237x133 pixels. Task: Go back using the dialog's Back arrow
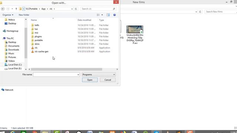click(x=3, y=9)
